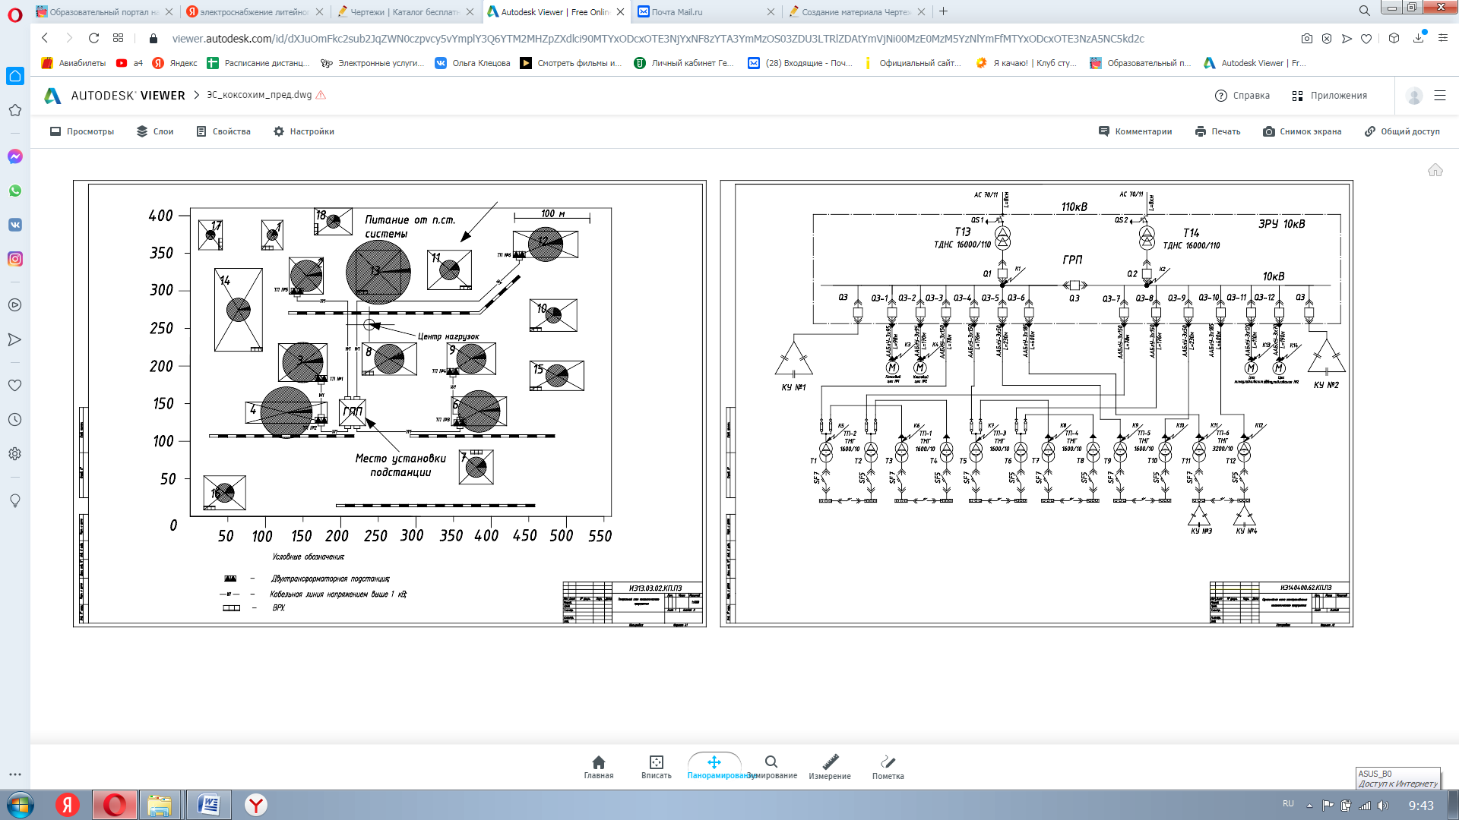Image resolution: width=1459 pixels, height=820 pixels.
Task: Open the Help (Справка) menu
Action: pyautogui.click(x=1242, y=96)
